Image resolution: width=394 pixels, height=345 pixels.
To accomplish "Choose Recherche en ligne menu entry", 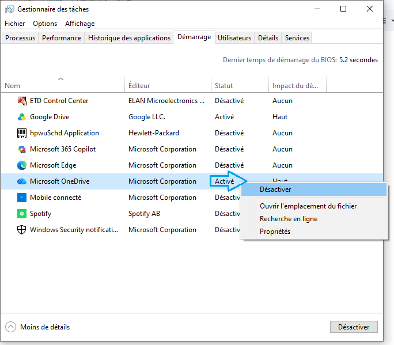I will coord(314,219).
